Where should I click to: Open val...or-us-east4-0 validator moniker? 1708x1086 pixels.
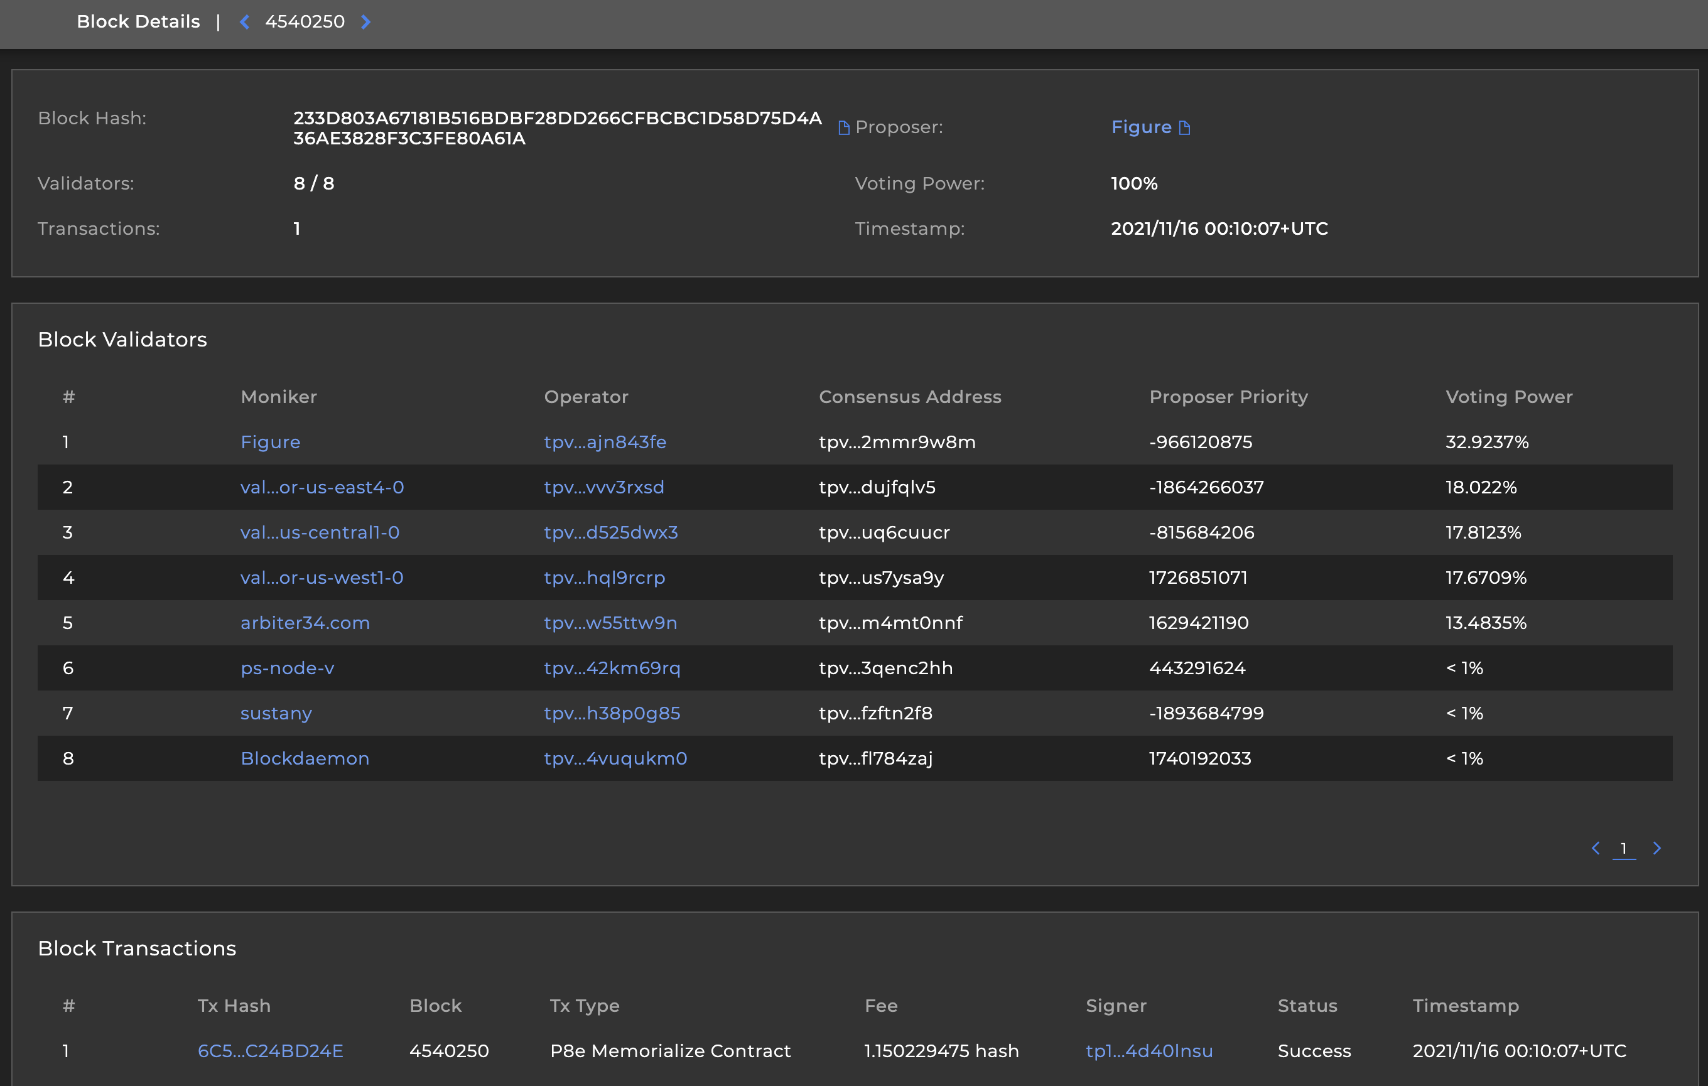(322, 487)
